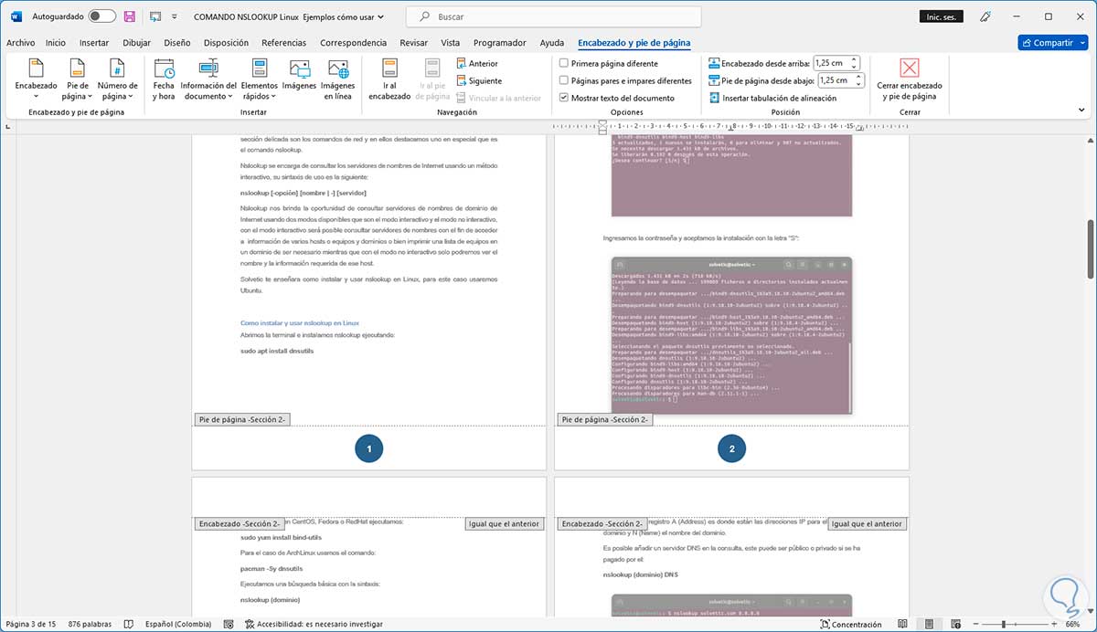
Task: Click the spelling check book icon in status bar
Action: 128,624
